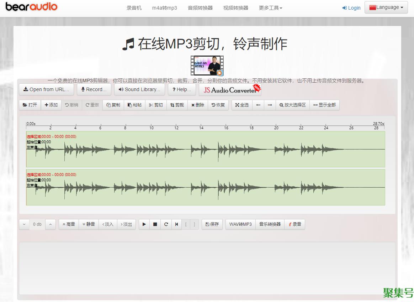This screenshot has height=302, width=414.
Task: Zoom into selection with 放大选择区
Action: click(292, 105)
